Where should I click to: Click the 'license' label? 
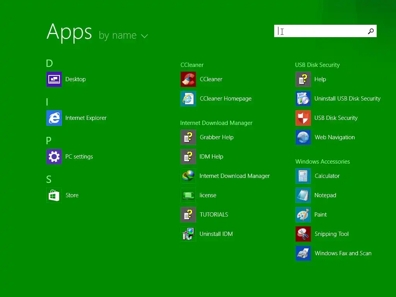point(208,195)
